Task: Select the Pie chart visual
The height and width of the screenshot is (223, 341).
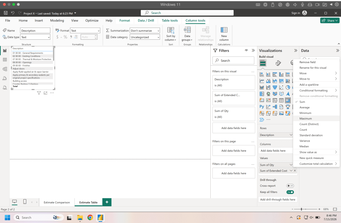Action: 288,87
